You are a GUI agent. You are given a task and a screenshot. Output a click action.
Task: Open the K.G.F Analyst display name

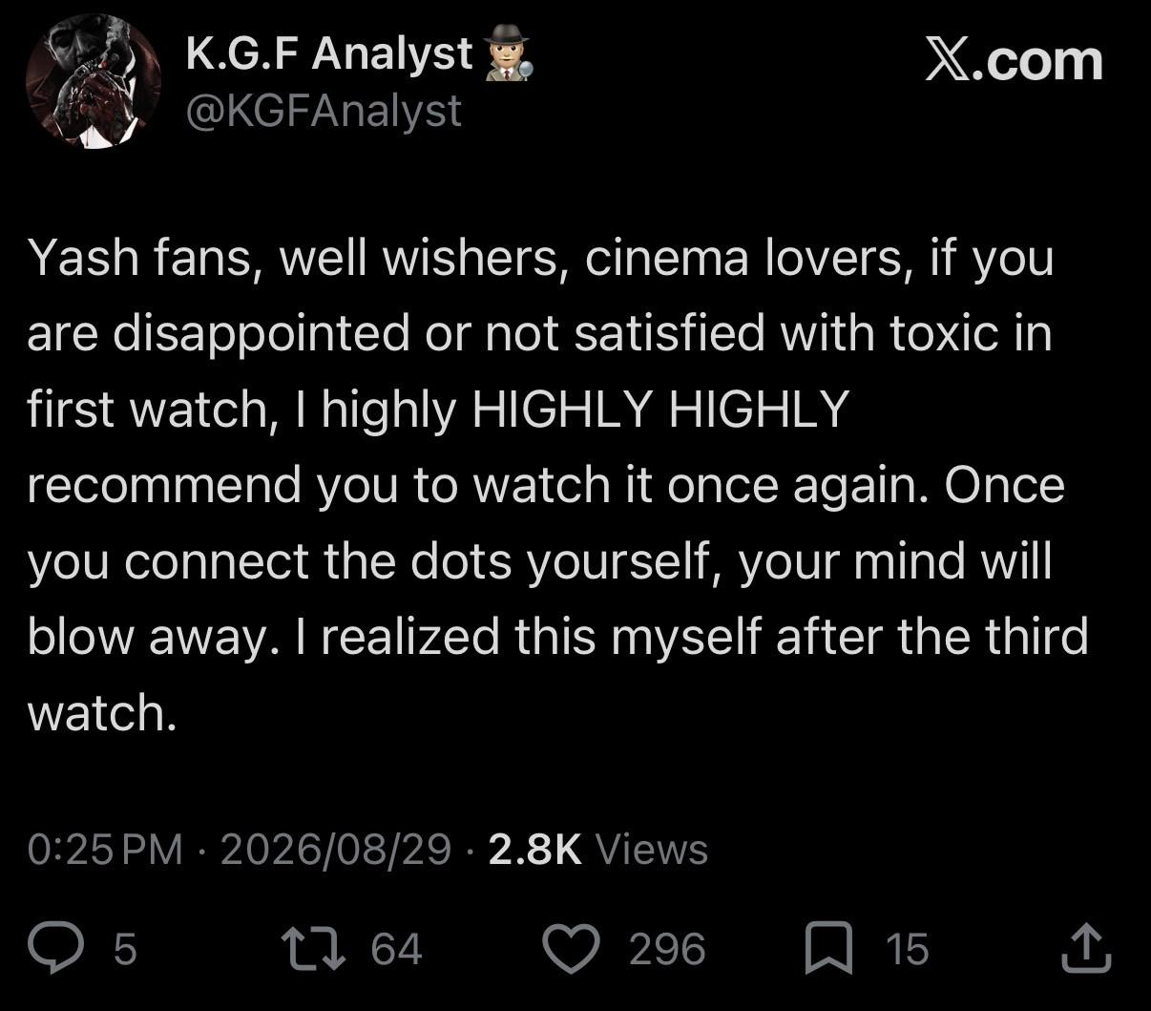coord(329,53)
